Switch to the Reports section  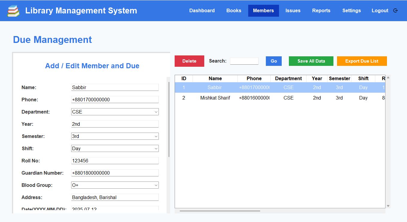coord(321,10)
